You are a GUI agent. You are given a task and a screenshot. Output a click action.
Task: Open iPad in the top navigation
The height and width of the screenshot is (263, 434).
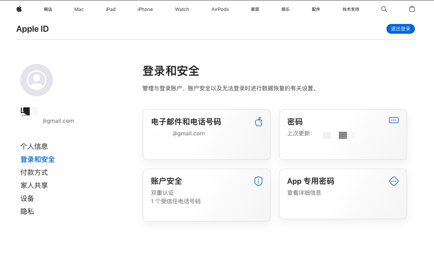point(111,9)
